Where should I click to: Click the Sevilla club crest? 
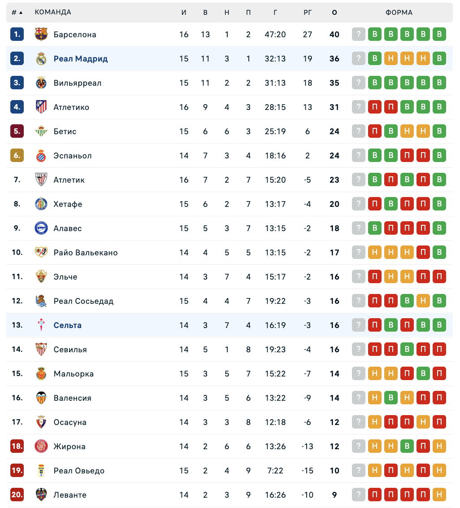tap(41, 350)
